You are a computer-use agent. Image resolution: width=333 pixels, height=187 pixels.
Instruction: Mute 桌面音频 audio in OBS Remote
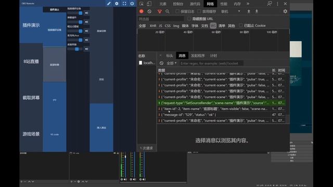coord(86,49)
